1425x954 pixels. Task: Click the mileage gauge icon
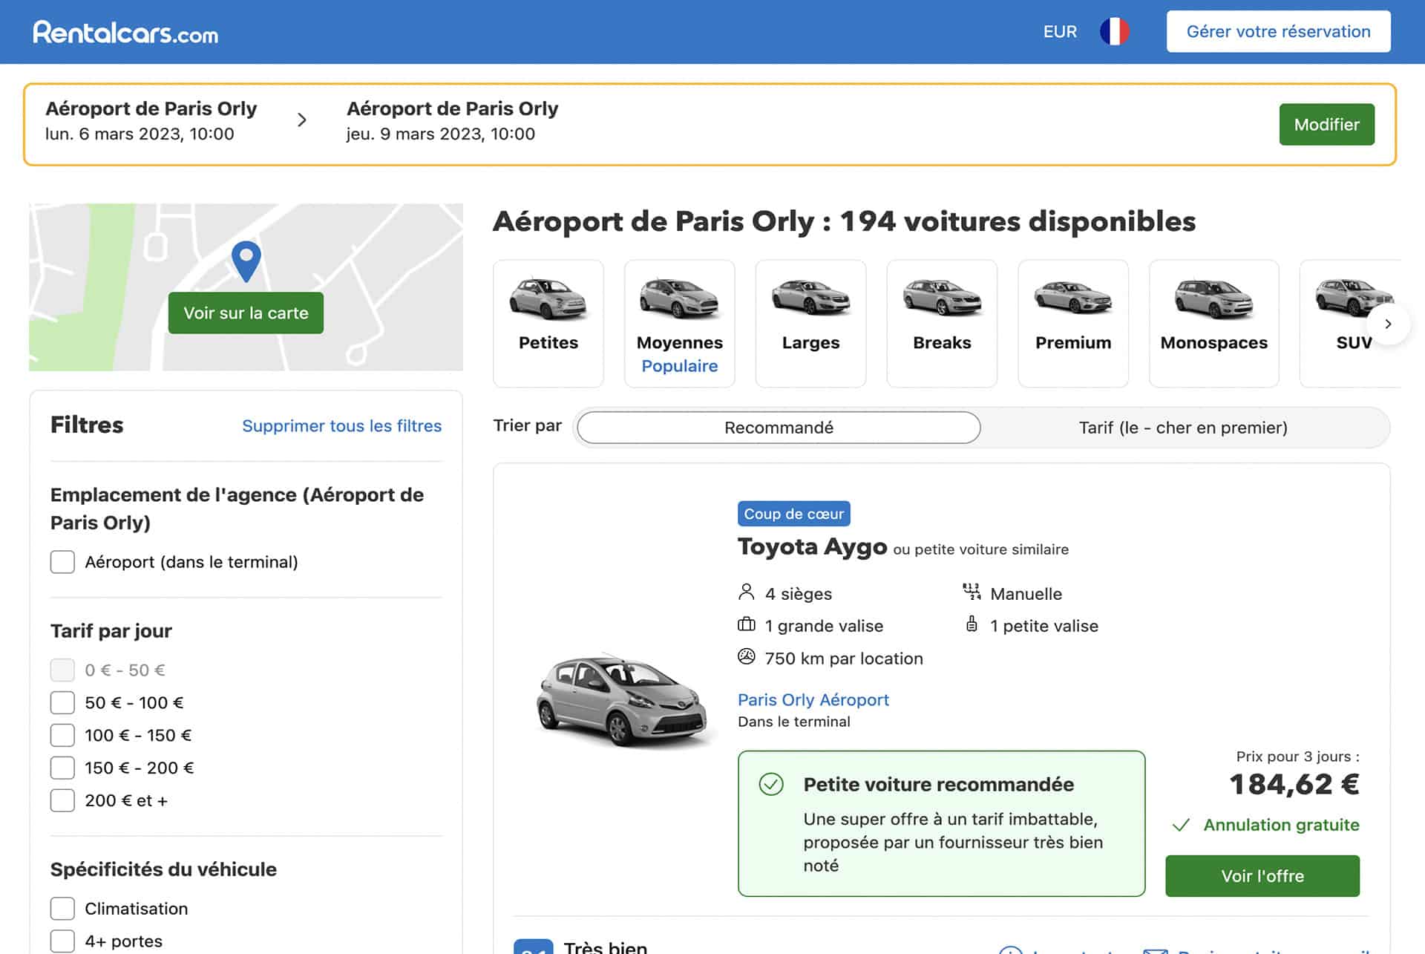pyautogui.click(x=747, y=657)
